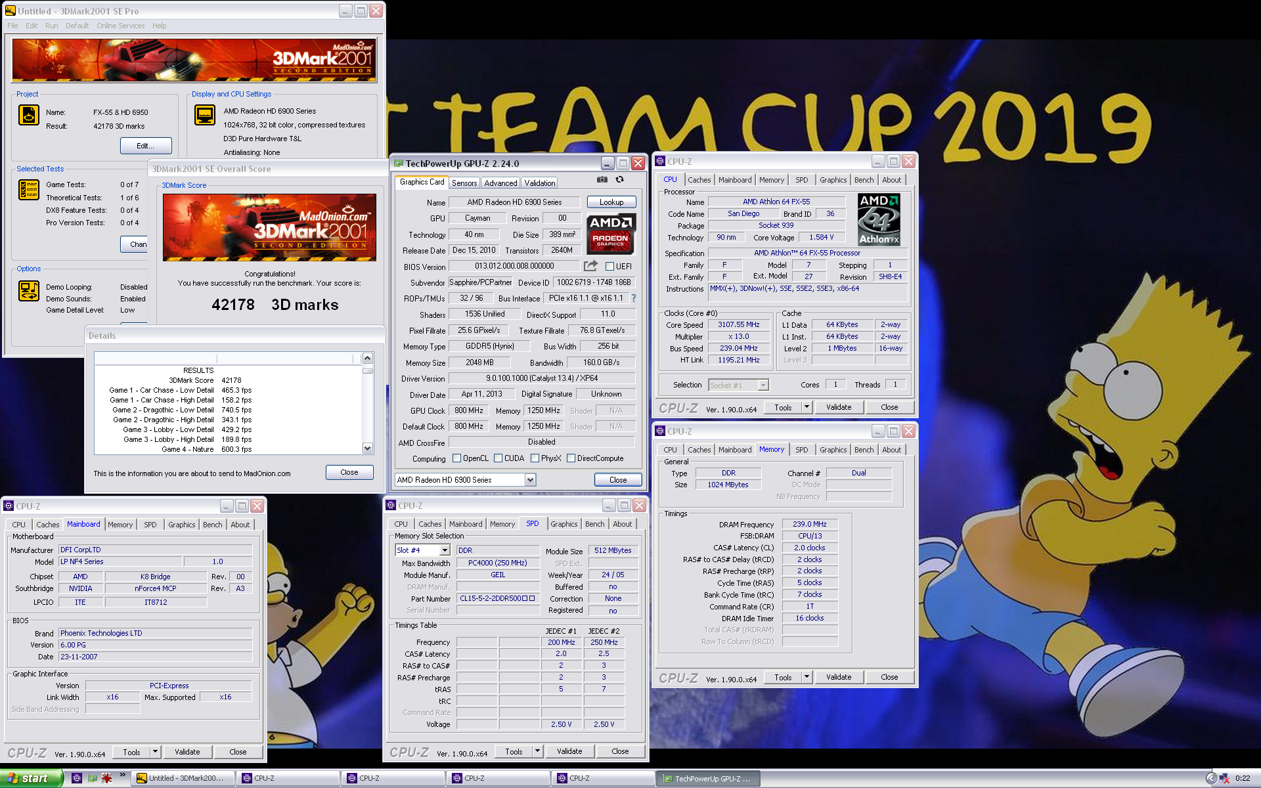Click results list scrollbar down arrow
Viewport: 1261px width, 788px height.
click(x=368, y=449)
